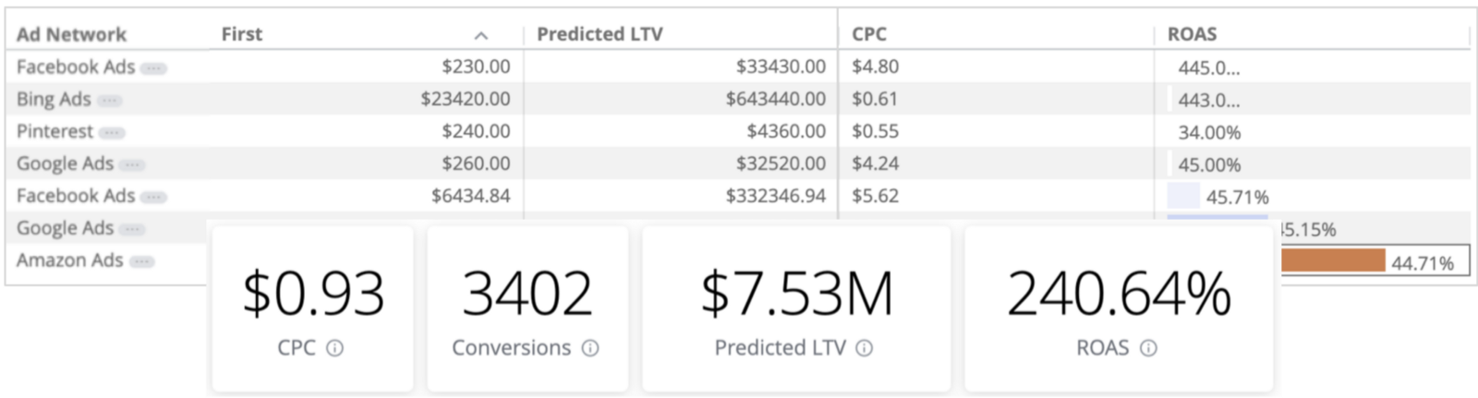Select the Pinterest network name
The height and width of the screenshot is (398, 1478).
tap(55, 131)
